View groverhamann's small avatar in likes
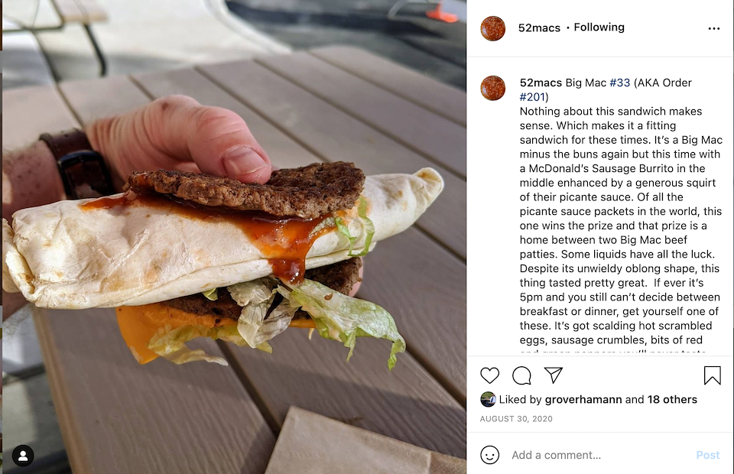The width and height of the screenshot is (734, 474). coord(488,399)
